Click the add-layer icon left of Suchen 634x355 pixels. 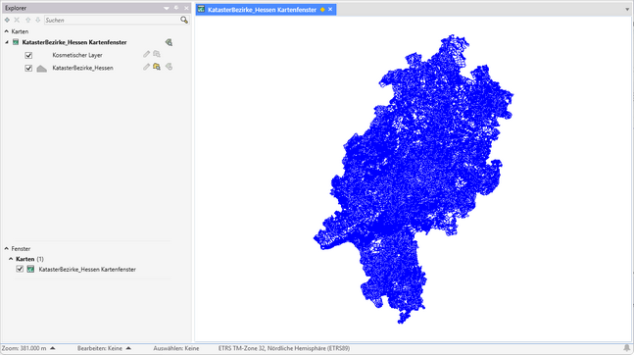7,20
